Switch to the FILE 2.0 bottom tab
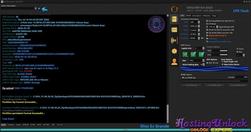This screenshot has height=132, width=251. (x=60, y=125)
